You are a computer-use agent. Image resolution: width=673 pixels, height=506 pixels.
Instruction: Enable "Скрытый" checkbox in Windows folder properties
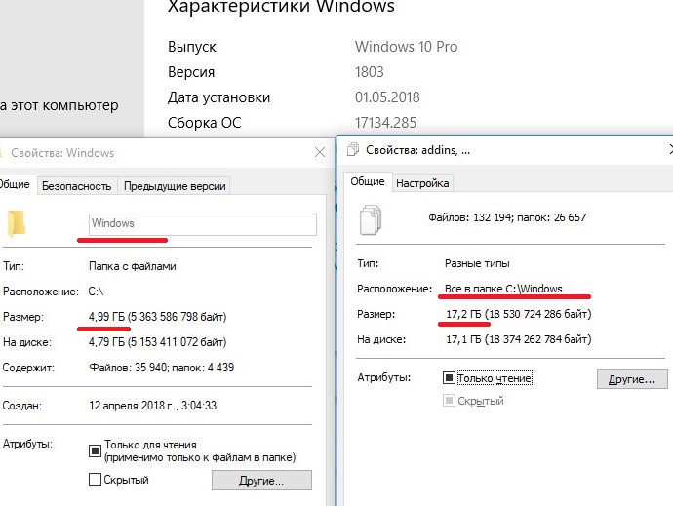[96, 480]
